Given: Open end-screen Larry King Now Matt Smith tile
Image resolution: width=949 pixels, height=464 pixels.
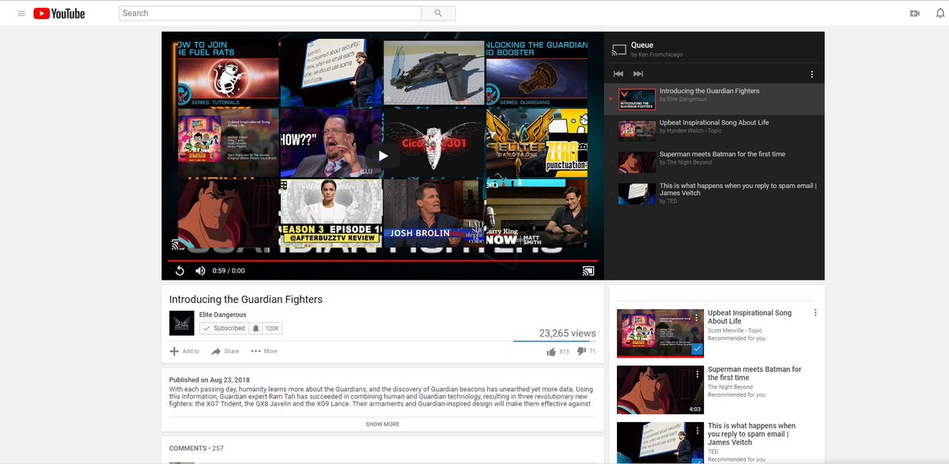Looking at the screenshot, I should pyautogui.click(x=537, y=212).
